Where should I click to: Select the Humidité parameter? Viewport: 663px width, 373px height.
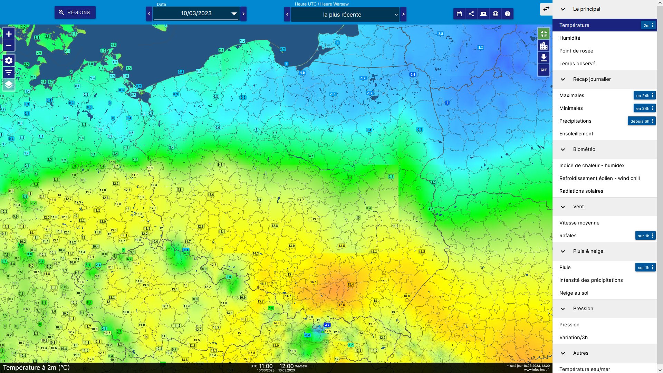click(570, 38)
